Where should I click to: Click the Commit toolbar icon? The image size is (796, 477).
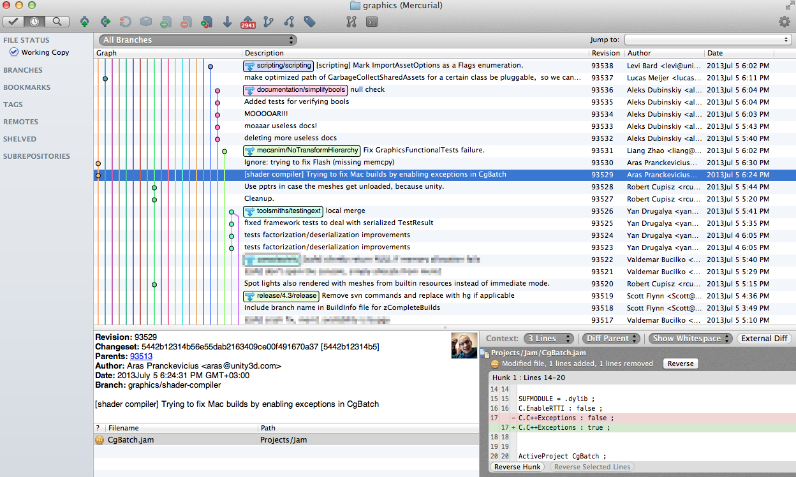[x=84, y=22]
